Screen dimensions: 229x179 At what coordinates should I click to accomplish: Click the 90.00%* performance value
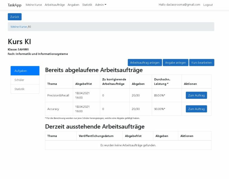tap(160, 109)
